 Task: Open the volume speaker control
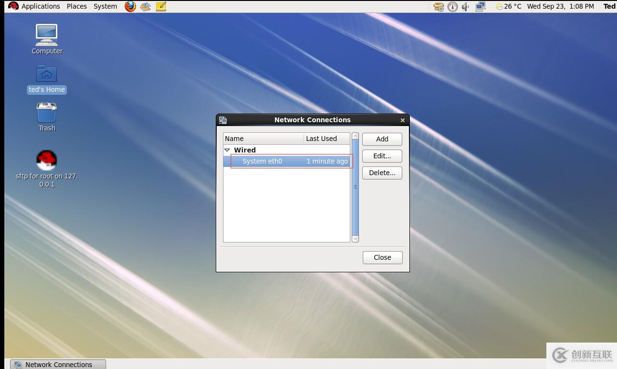(465, 7)
